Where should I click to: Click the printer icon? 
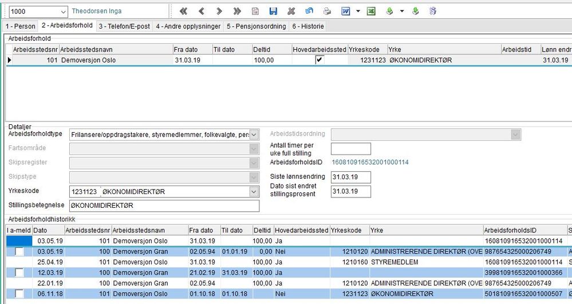coord(327,11)
